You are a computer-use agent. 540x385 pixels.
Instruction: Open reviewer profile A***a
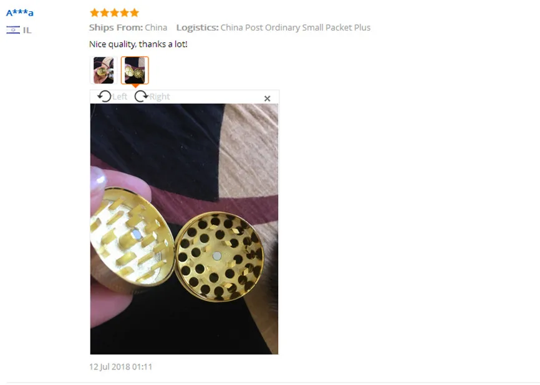pyautogui.click(x=19, y=12)
